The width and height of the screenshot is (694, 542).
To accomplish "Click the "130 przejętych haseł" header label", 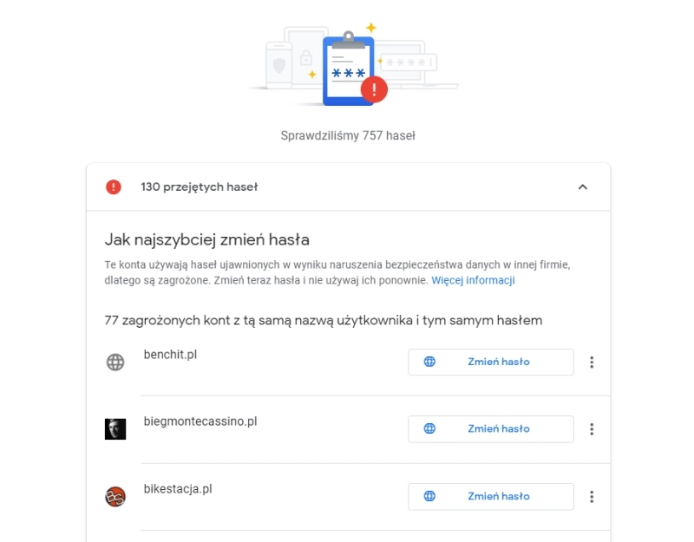I will [x=199, y=186].
